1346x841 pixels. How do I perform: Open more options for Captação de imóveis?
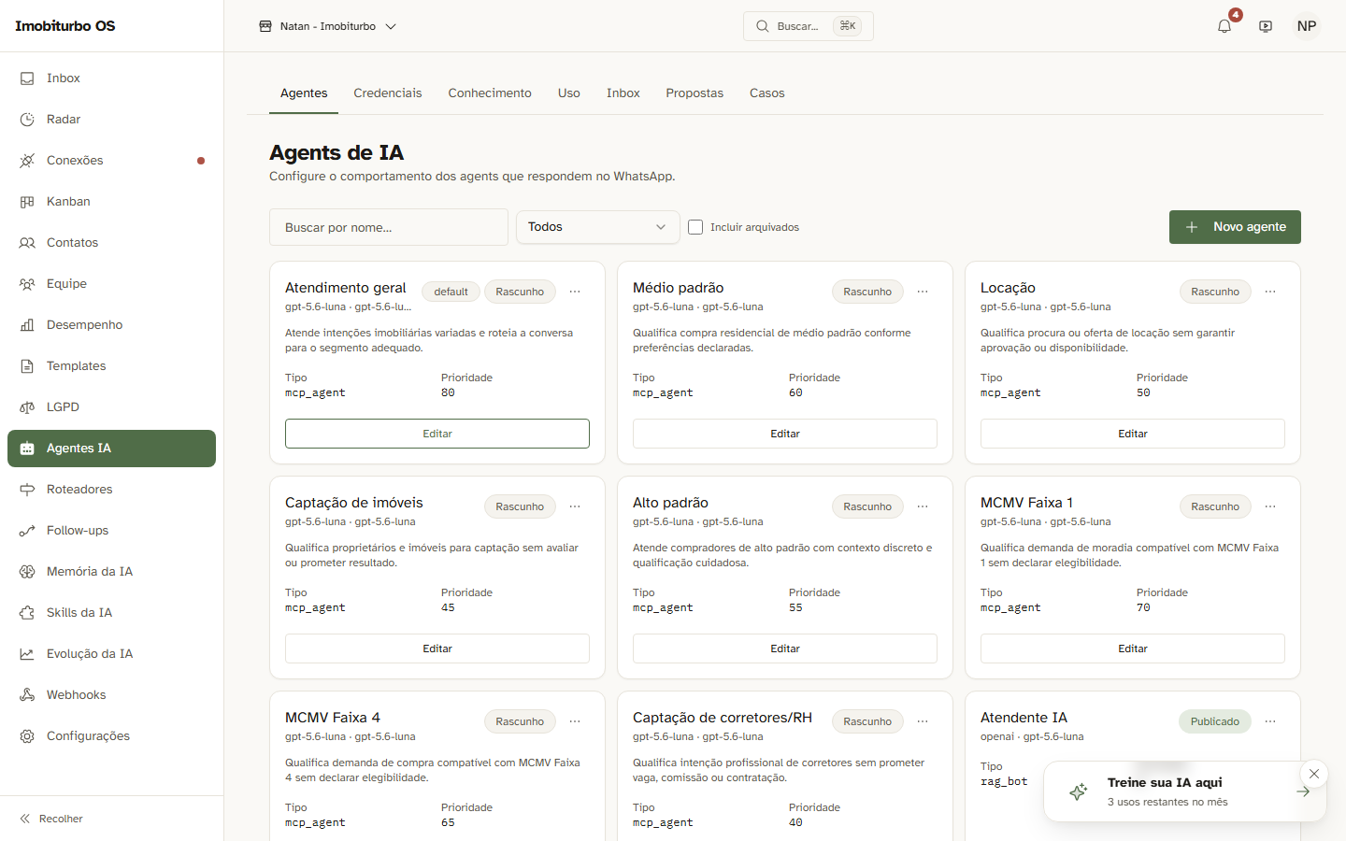tap(575, 506)
